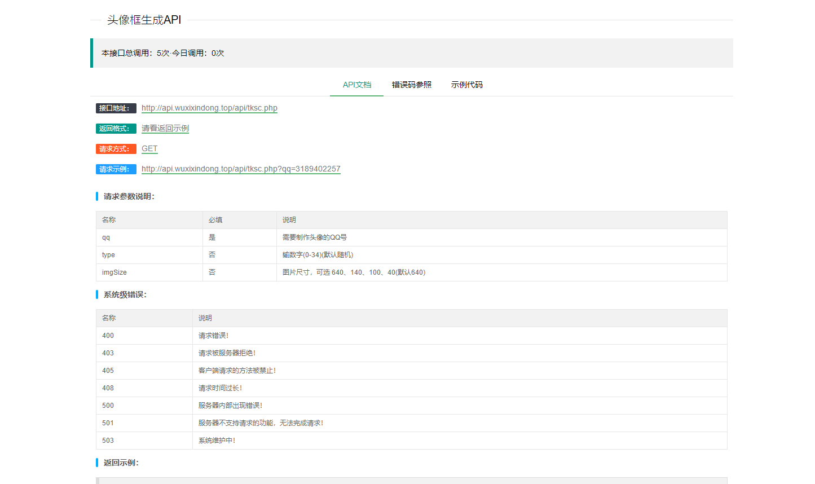
Task: Open the request example URL with qq=3189402257
Action: click(x=241, y=169)
